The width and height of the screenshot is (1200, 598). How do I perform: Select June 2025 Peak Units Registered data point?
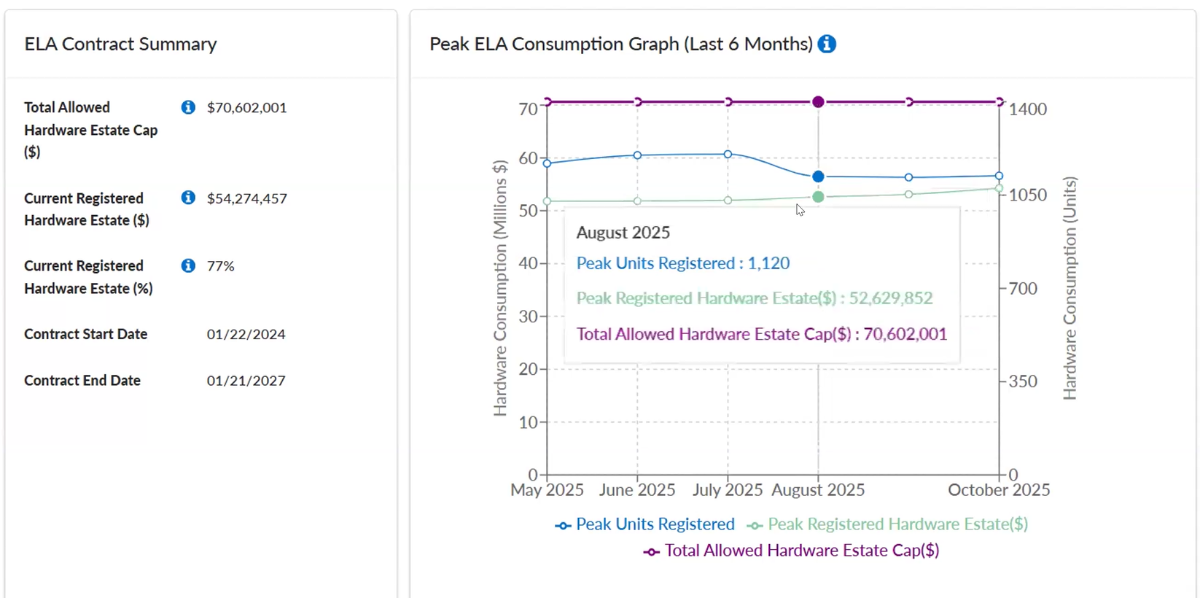(x=637, y=155)
